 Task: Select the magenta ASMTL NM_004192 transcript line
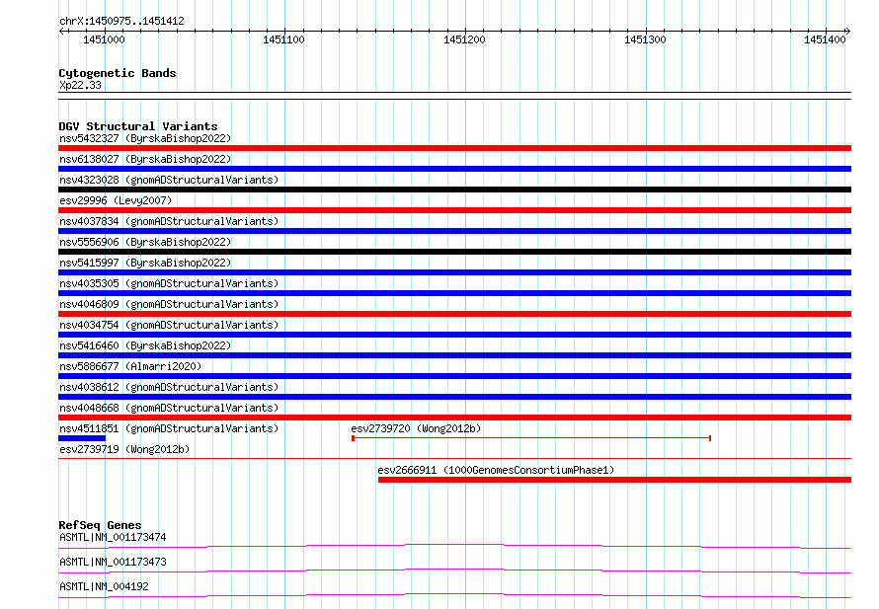click(454, 595)
